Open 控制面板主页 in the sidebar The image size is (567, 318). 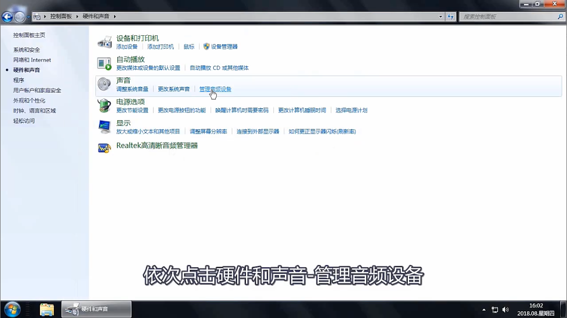click(29, 35)
